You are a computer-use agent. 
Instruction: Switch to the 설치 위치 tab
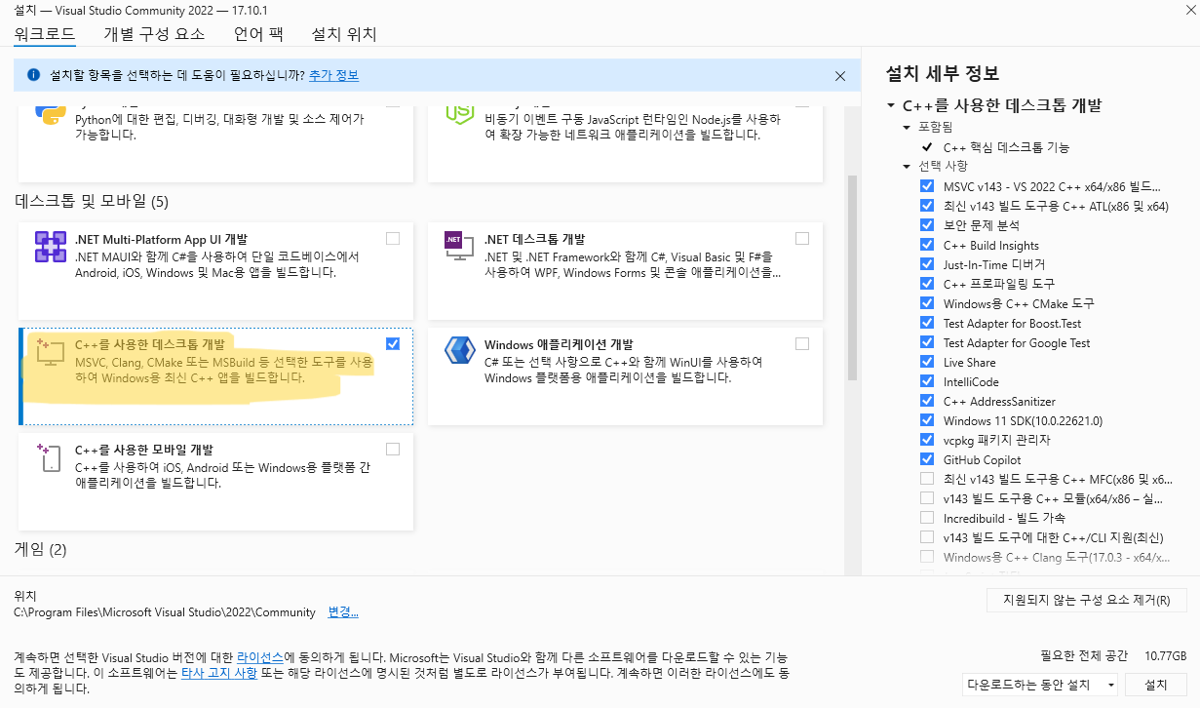tap(344, 34)
